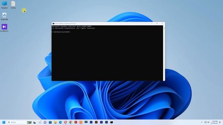Close the Command Prompt window
Image resolution: width=223 pixels, height=125 pixels.
click(x=162, y=24)
